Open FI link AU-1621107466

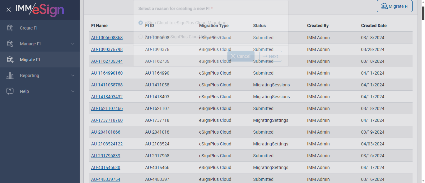click(x=107, y=108)
